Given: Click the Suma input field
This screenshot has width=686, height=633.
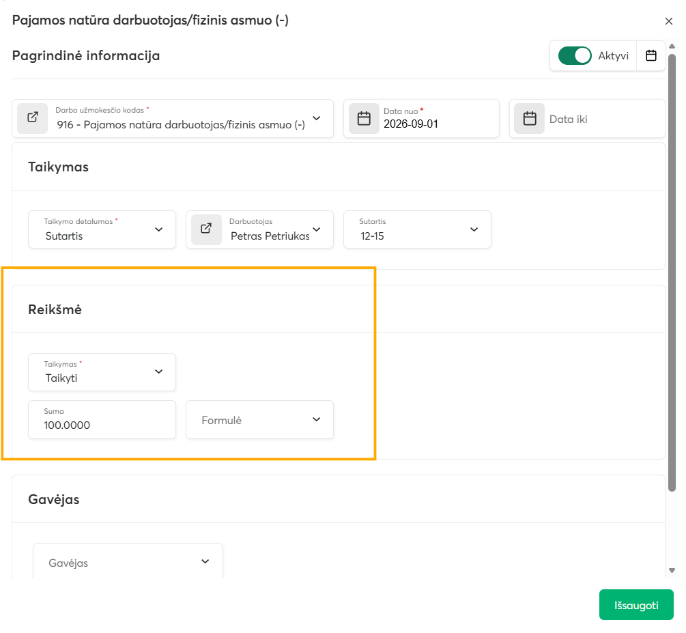Looking at the screenshot, I should click(x=102, y=419).
